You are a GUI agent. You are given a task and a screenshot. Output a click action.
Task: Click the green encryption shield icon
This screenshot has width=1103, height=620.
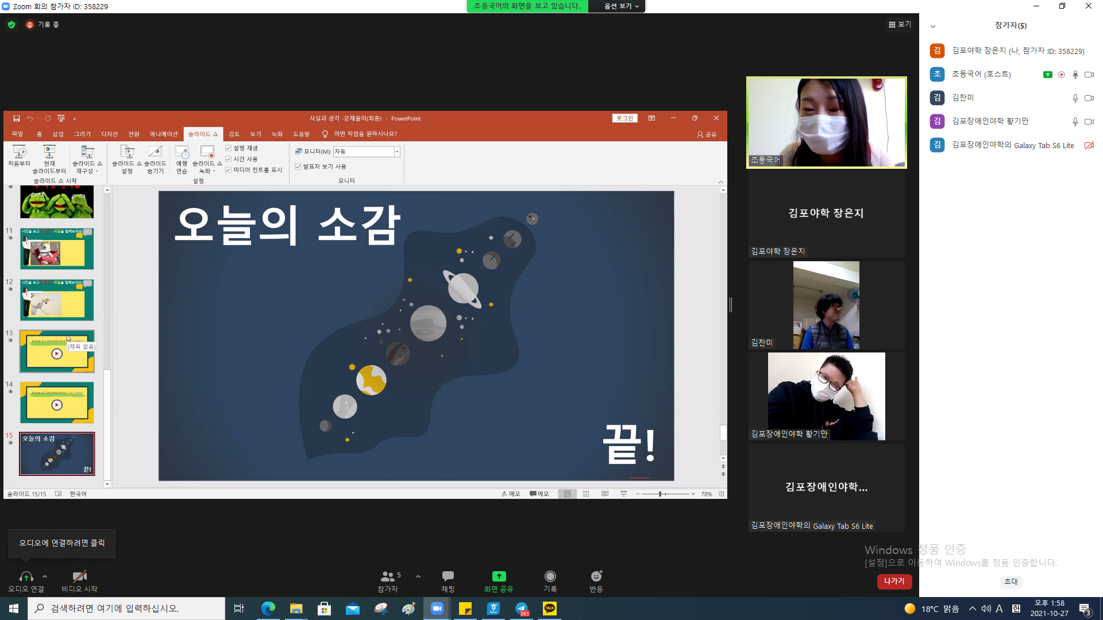[x=11, y=25]
